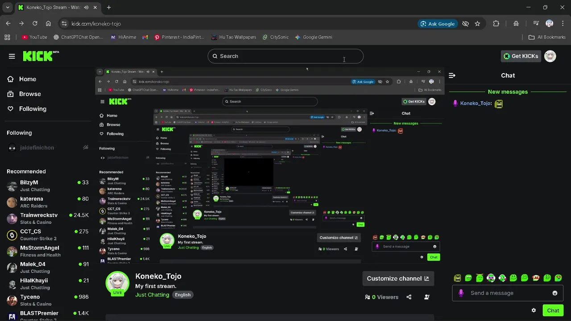Open the media controls icon
This screenshot has width=571, height=321.
coord(536,24)
